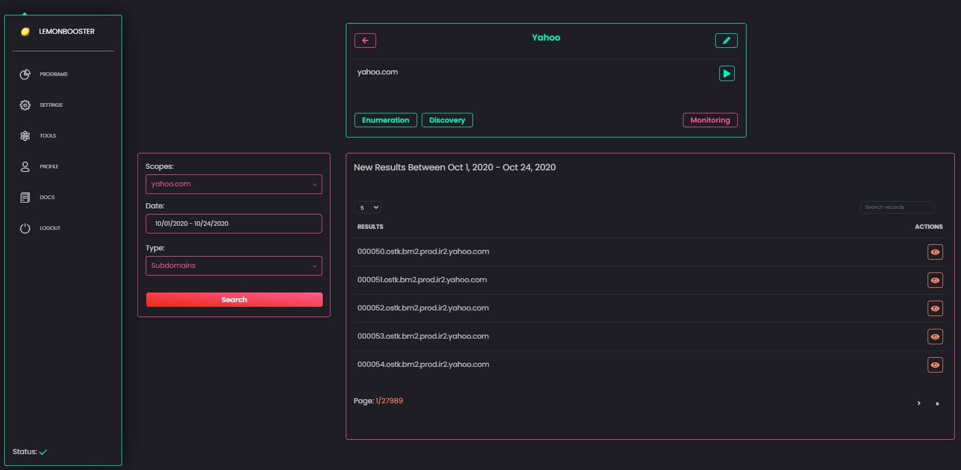Jump to the last results page
This screenshot has height=470, width=961.
937,403
